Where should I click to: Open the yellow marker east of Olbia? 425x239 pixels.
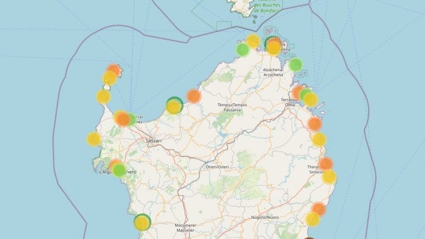[x=310, y=100]
